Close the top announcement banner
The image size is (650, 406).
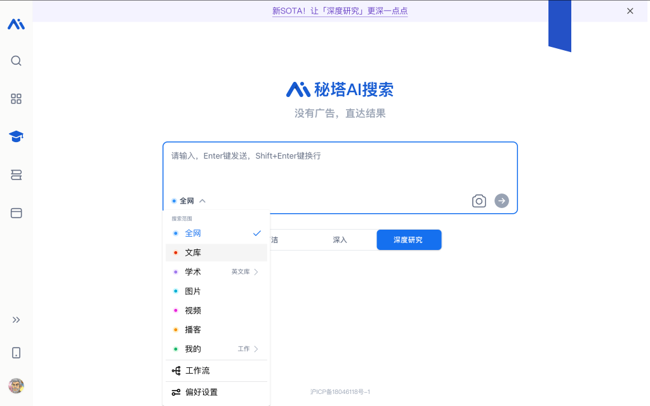click(x=630, y=11)
